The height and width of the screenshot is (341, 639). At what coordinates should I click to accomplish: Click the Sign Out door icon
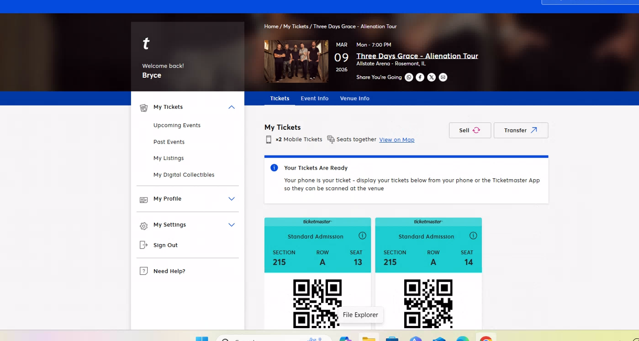tap(144, 245)
